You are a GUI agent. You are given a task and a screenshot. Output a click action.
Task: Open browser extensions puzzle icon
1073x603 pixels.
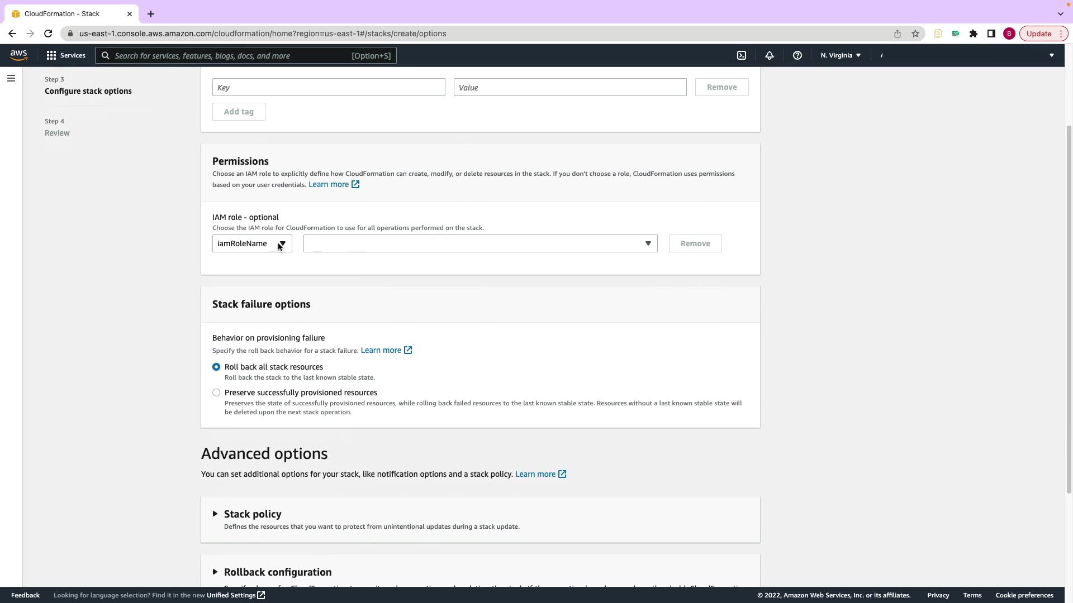(974, 33)
